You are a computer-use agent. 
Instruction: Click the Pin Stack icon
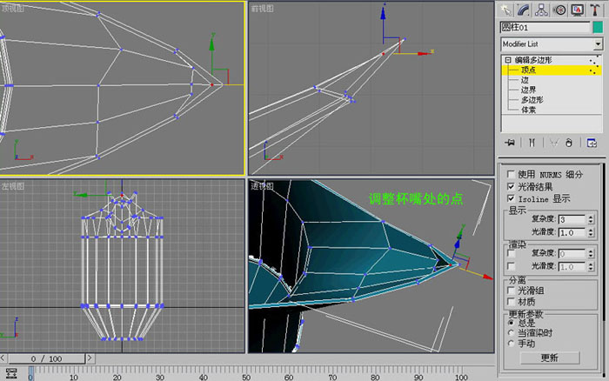click(510, 143)
